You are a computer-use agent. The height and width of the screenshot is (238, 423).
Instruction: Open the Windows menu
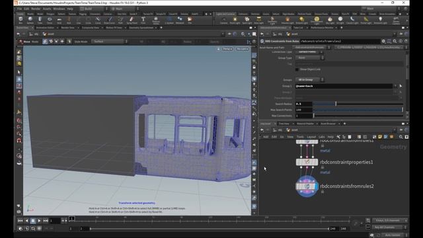(x=59, y=9)
